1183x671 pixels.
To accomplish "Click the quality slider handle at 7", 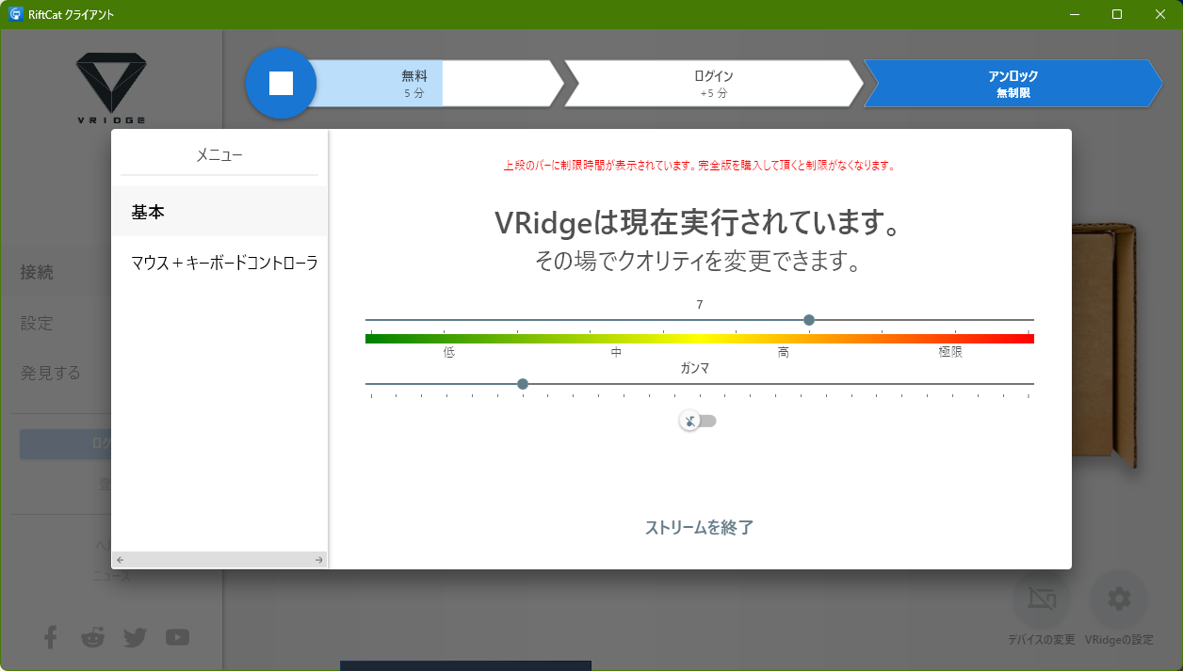I will coord(809,320).
